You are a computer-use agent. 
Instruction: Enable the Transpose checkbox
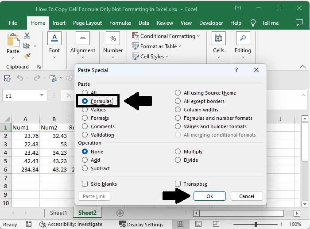(x=178, y=184)
